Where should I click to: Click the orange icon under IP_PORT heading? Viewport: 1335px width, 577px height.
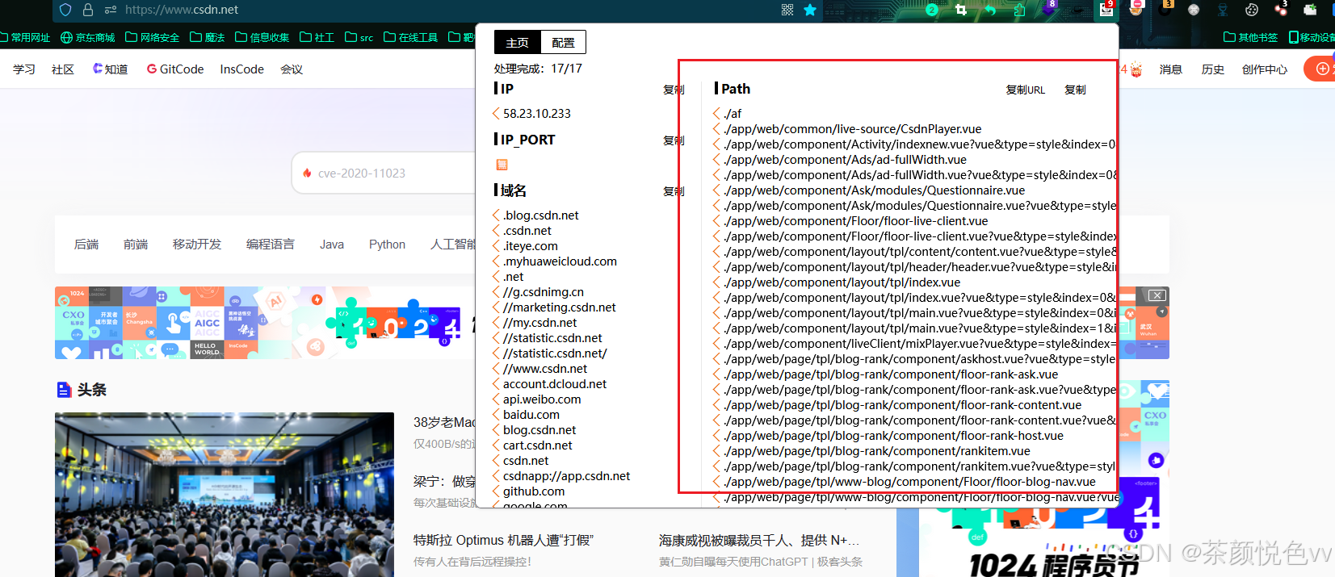pyautogui.click(x=502, y=165)
